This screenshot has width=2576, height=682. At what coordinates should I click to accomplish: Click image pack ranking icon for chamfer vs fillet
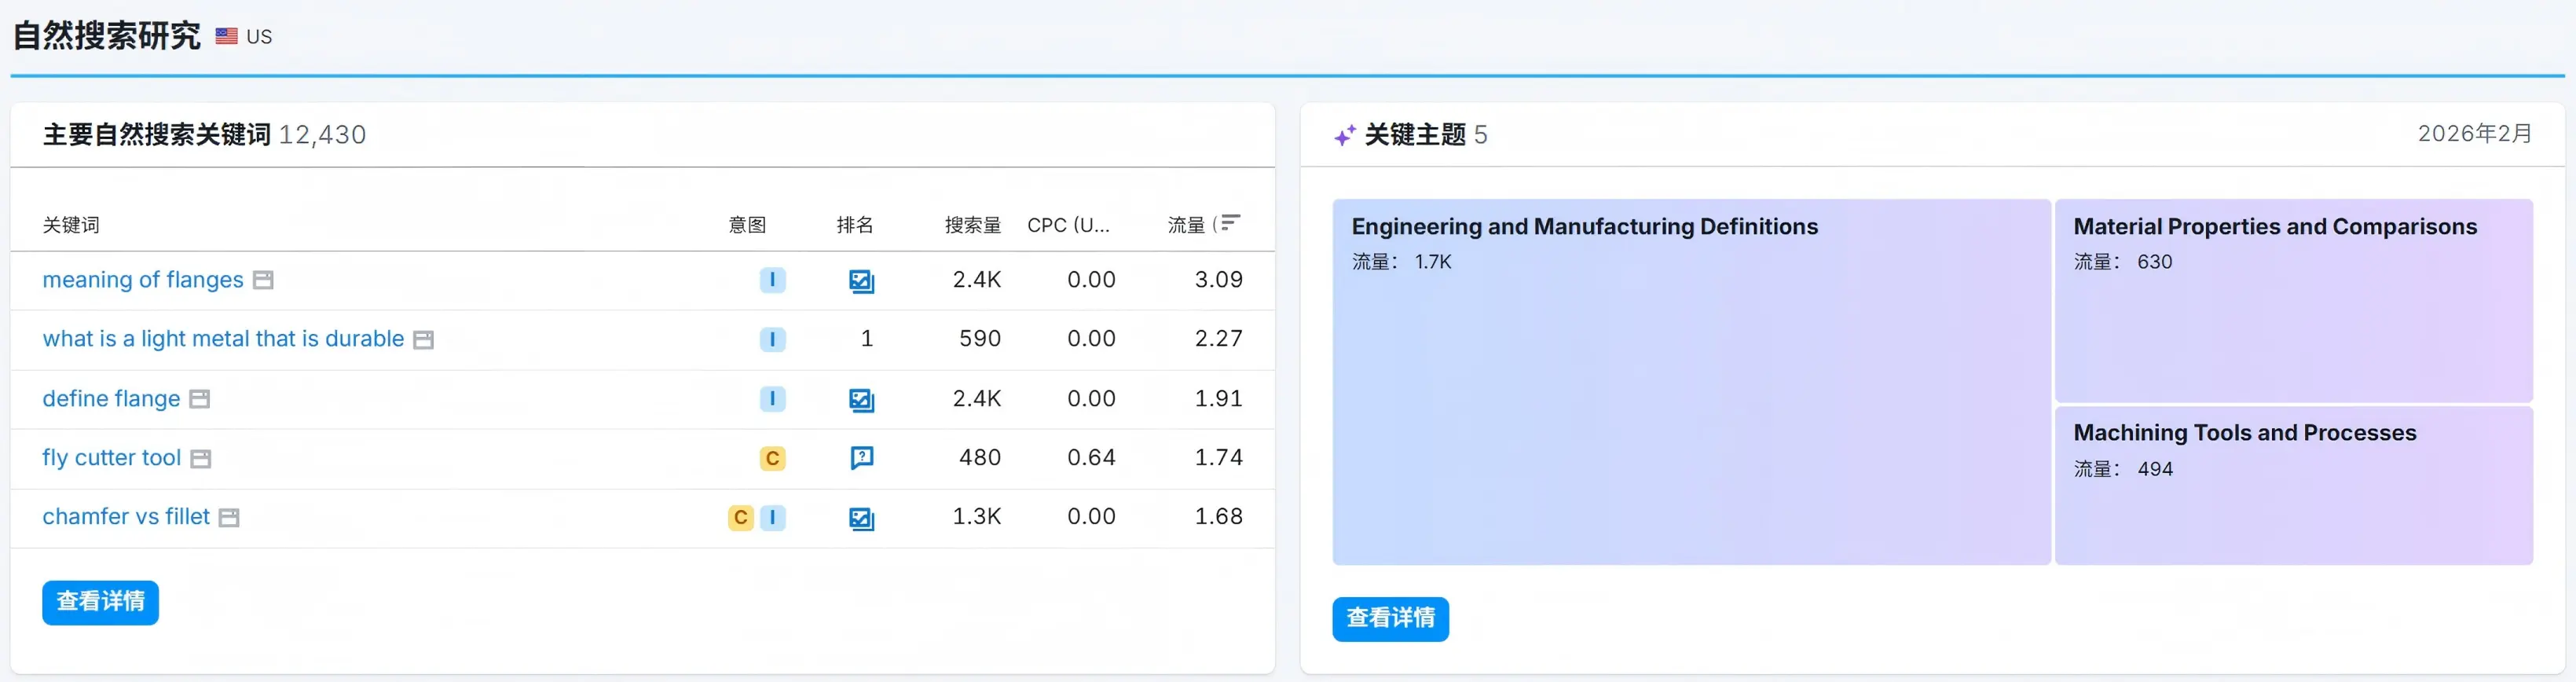coord(861,518)
